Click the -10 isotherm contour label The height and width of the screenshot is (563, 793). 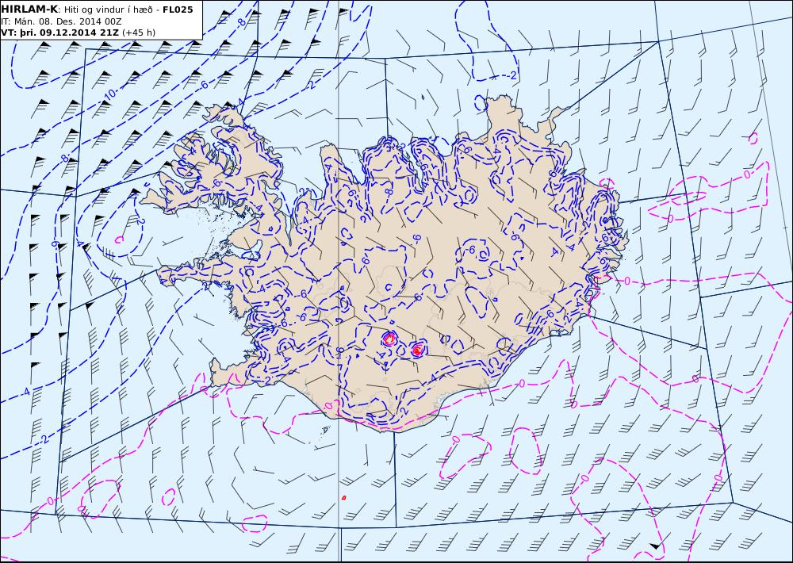pos(109,94)
